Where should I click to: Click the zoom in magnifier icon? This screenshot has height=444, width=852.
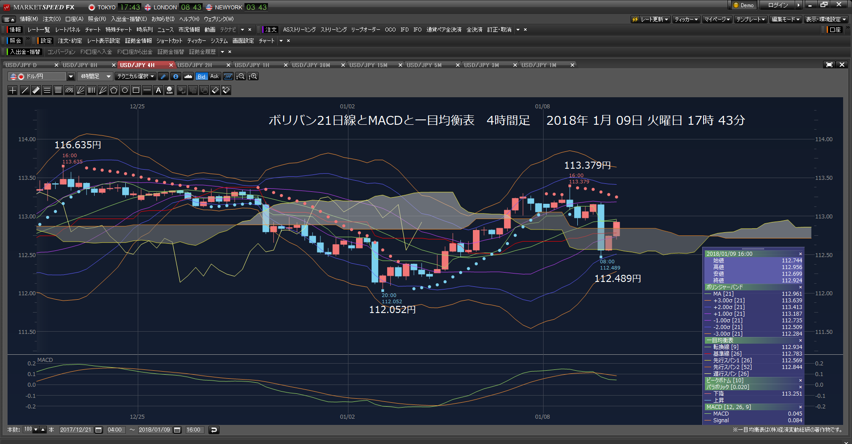[x=253, y=76]
